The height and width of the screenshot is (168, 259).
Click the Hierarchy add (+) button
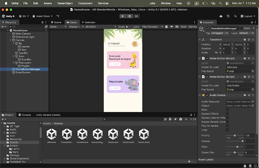coord(3,27)
